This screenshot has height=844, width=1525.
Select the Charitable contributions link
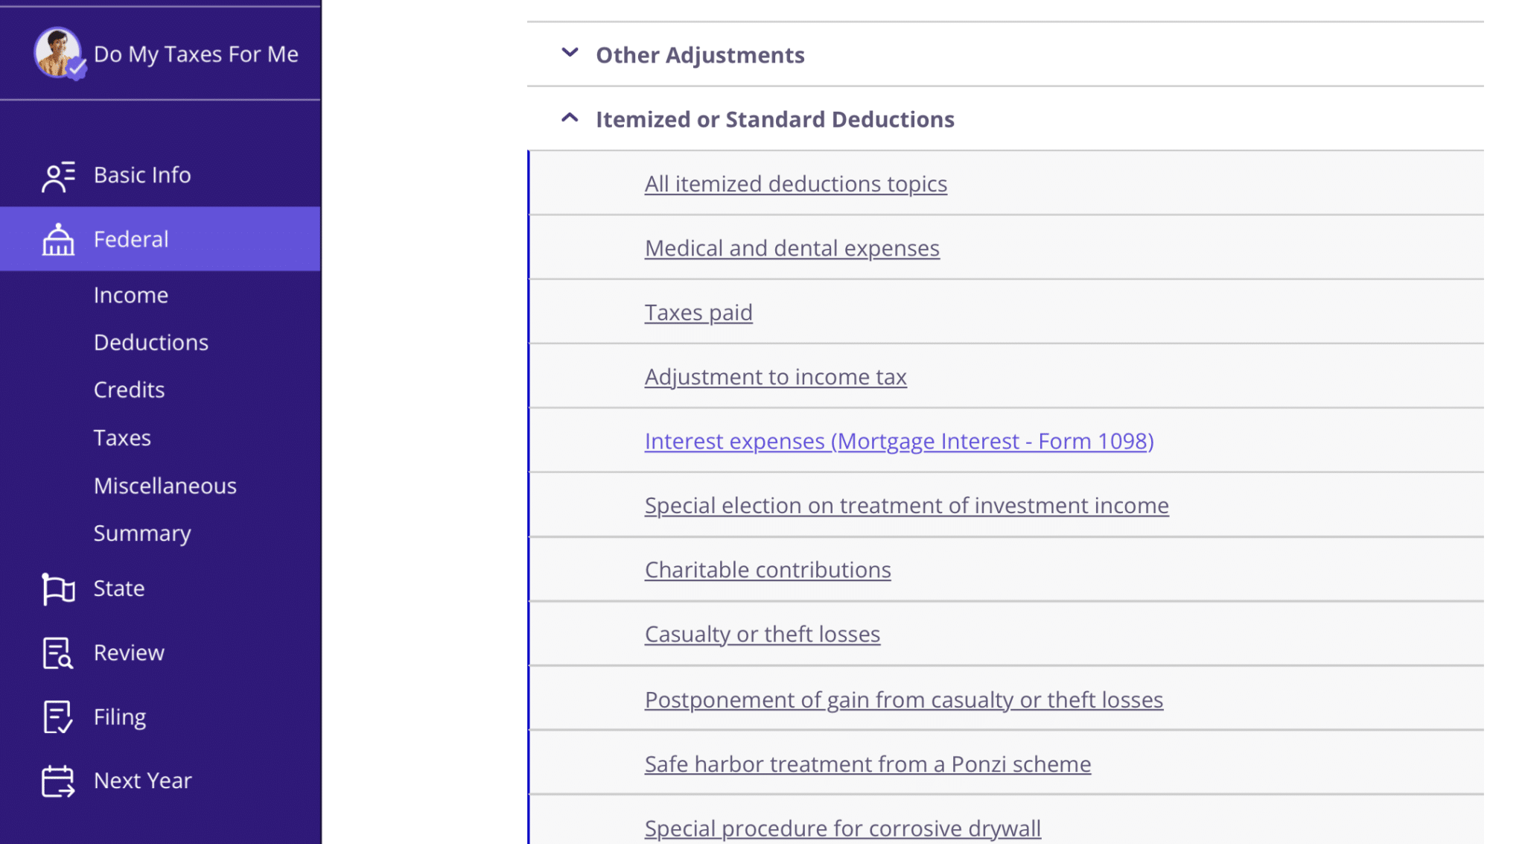pos(768,570)
